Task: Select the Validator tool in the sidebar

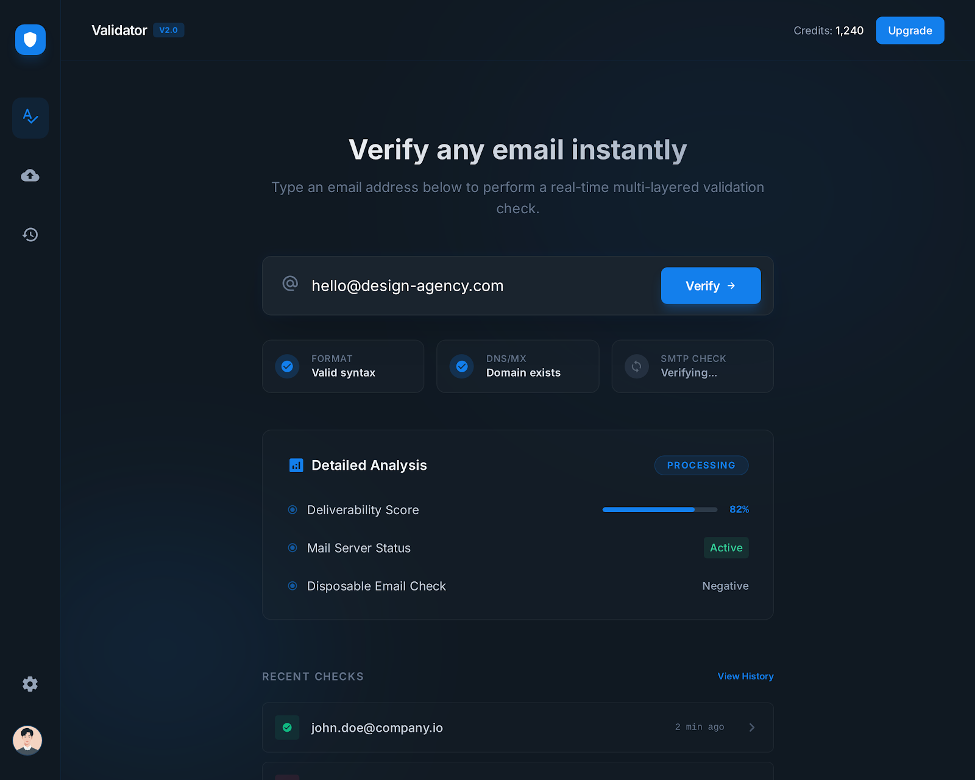Action: point(30,118)
